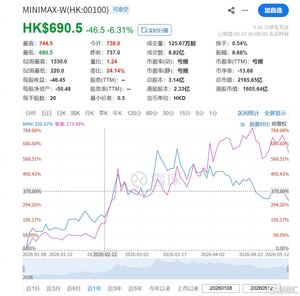Switch to 分时 chart tab
This screenshot has width=300, height=296.
click(30, 113)
